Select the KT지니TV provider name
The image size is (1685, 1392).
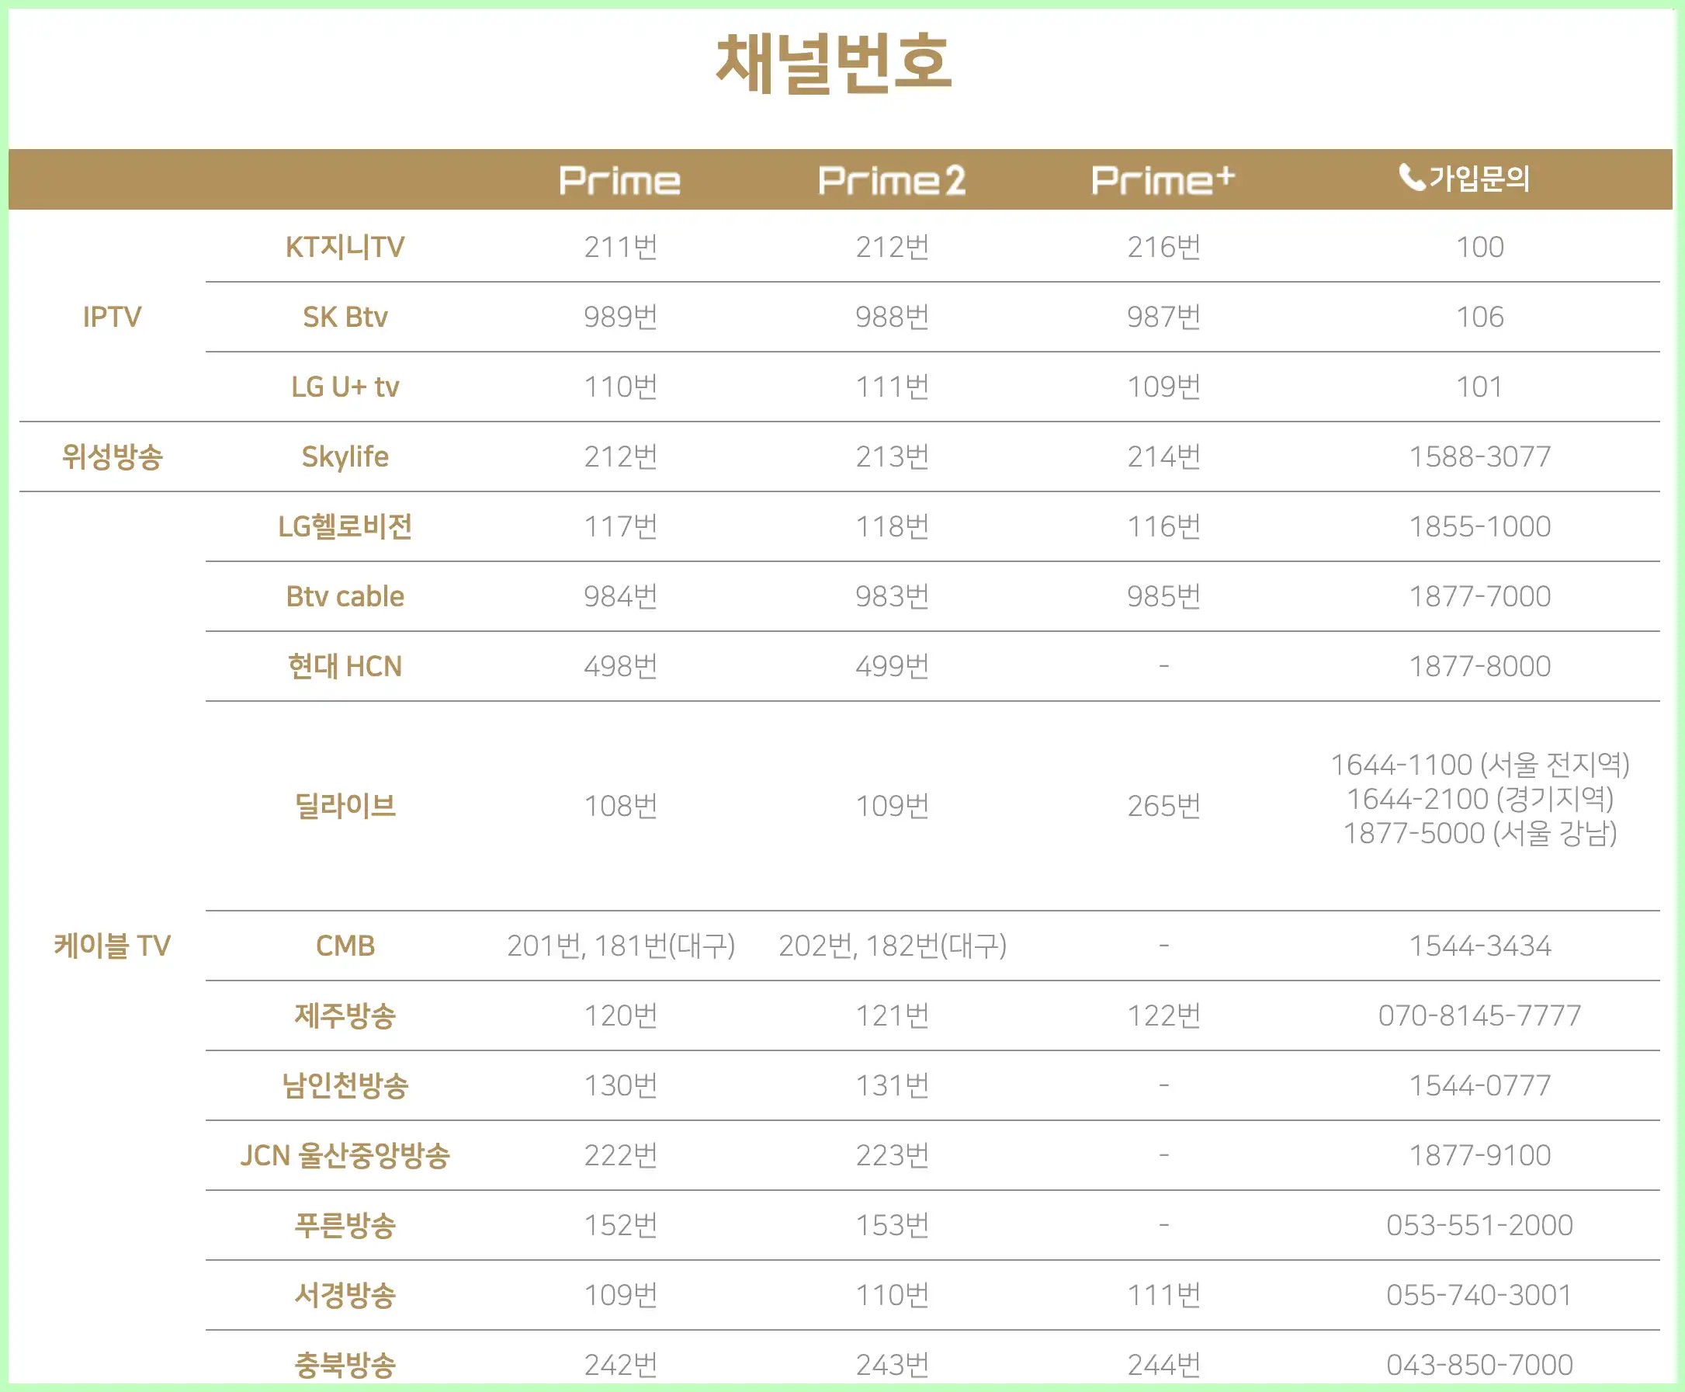(x=345, y=247)
